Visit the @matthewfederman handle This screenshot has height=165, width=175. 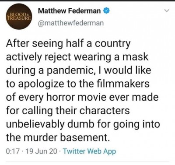tap(71, 23)
